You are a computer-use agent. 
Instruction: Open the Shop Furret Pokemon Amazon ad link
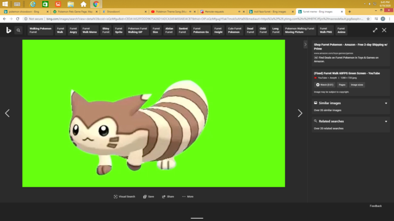pyautogui.click(x=351, y=47)
